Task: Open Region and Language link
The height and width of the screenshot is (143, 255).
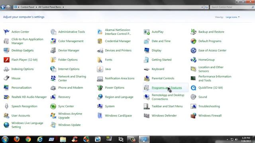Action: (x=119, y=97)
